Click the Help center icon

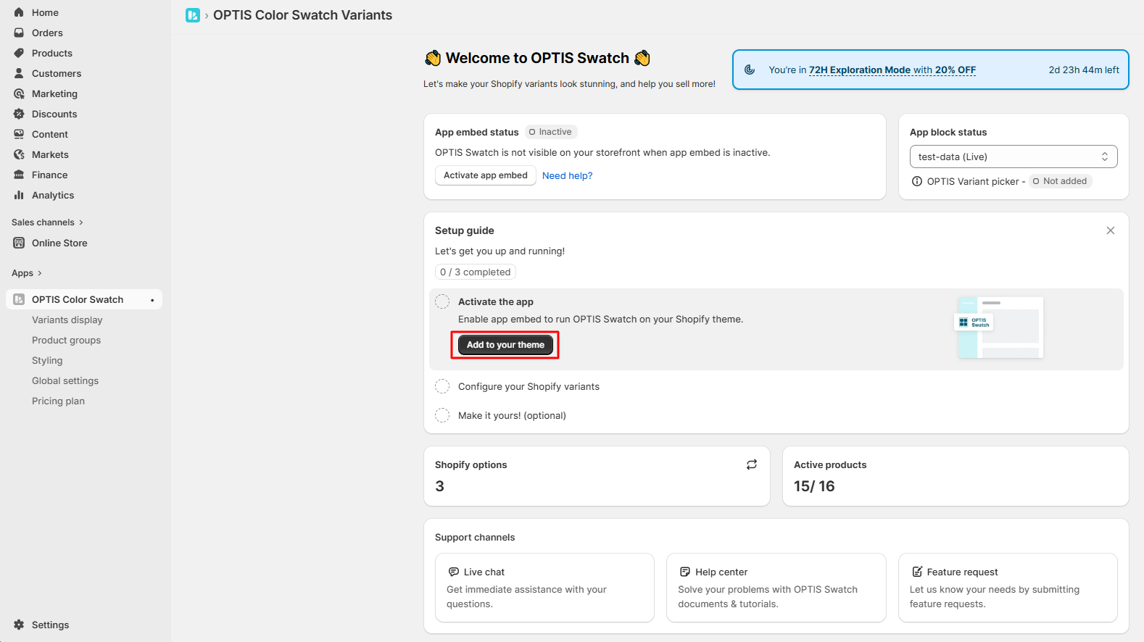[685, 572]
